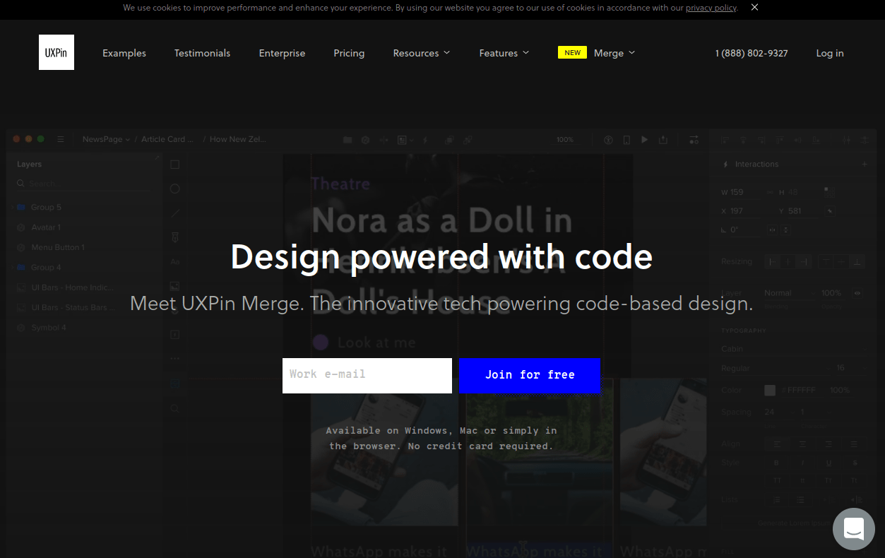The width and height of the screenshot is (885, 558).
Task: Click the Join for free button
Action: pyautogui.click(x=530, y=375)
